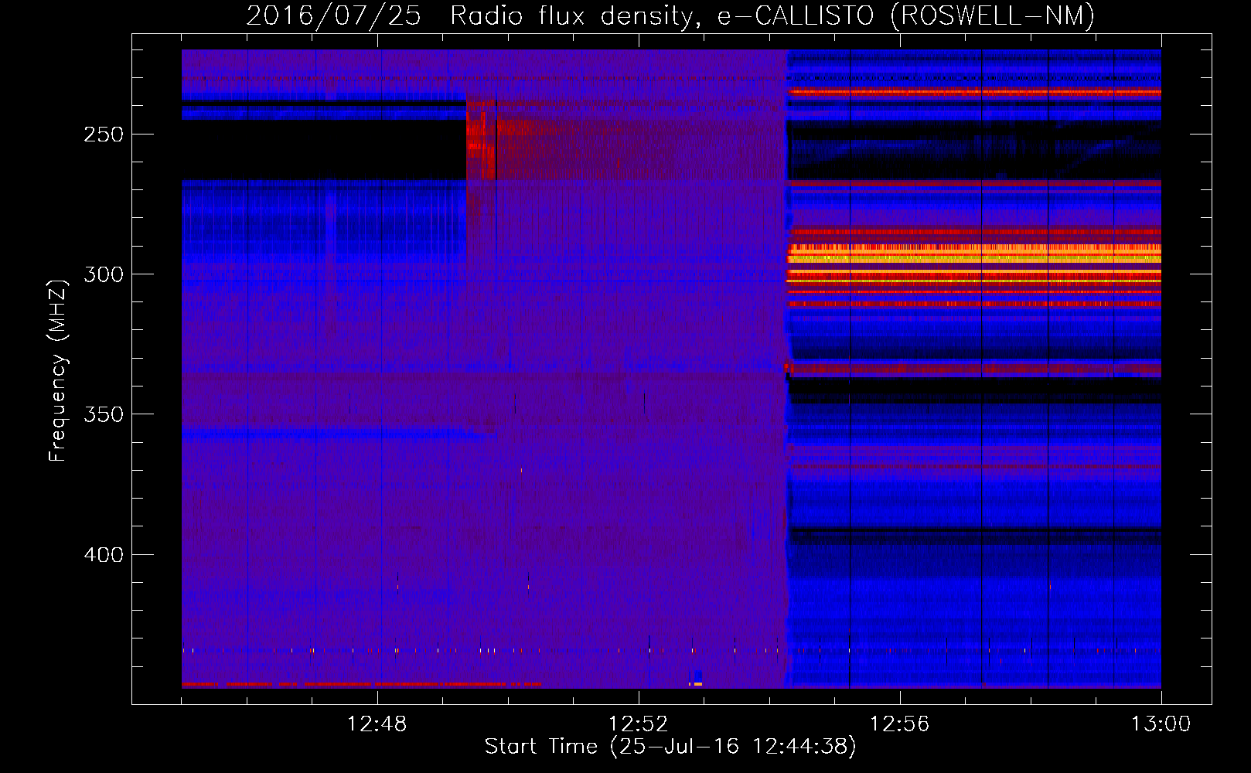Click the 400 frequency tick label
This screenshot has height=773, width=1251.
(x=104, y=555)
